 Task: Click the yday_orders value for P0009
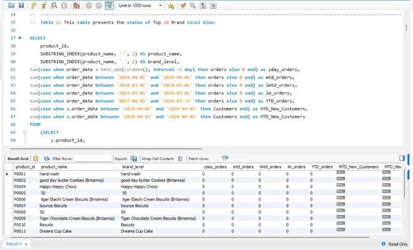[203, 218]
